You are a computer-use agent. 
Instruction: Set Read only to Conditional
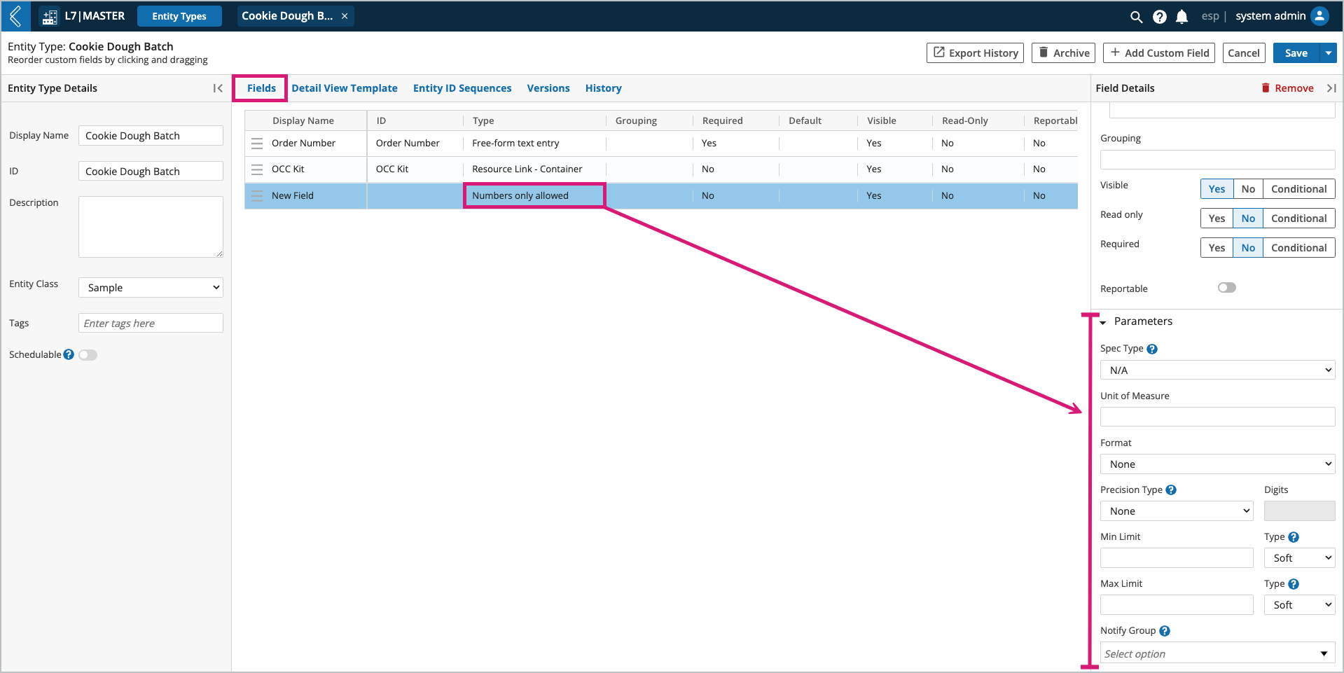(x=1299, y=218)
